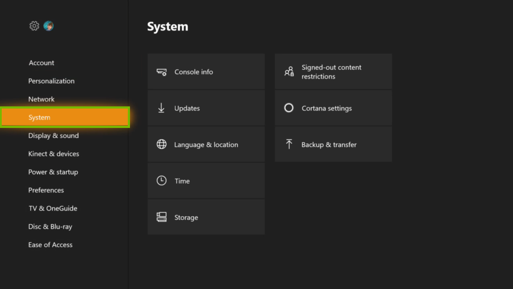Go to Kinect & devices settings

[53, 154]
